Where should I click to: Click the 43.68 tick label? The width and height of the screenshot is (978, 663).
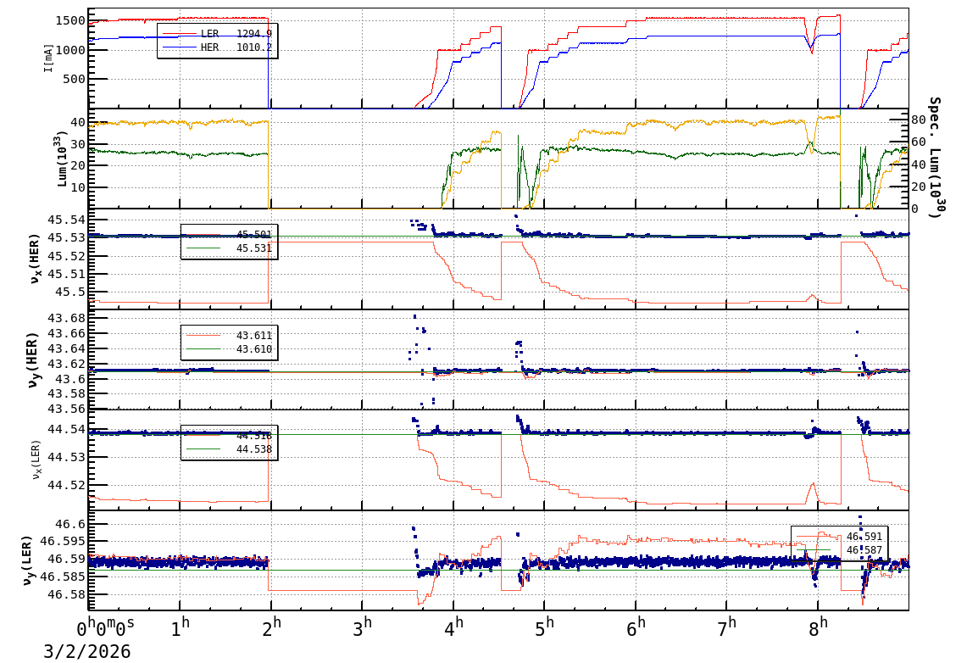[x=67, y=318]
